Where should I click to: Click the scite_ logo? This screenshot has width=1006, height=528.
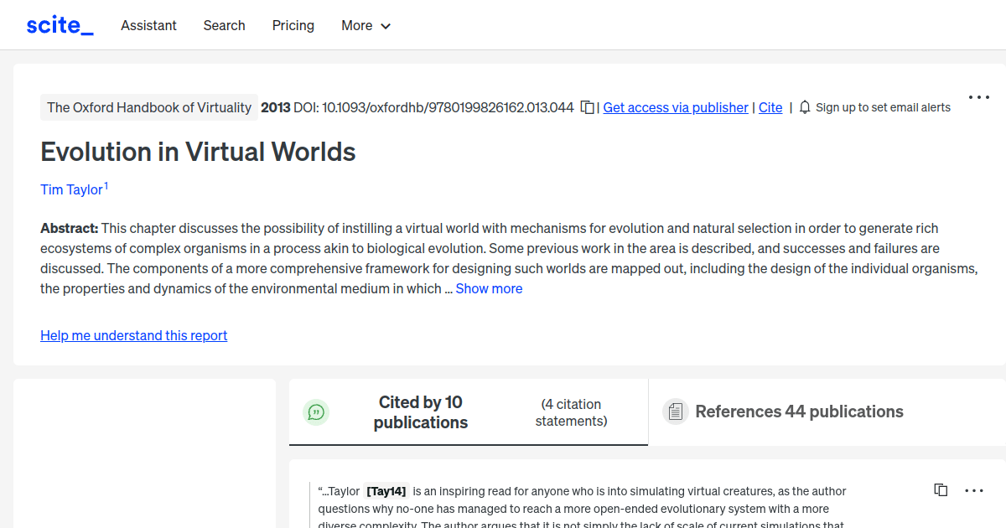coord(60,25)
